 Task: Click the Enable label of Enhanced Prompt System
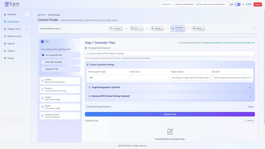point(250,107)
